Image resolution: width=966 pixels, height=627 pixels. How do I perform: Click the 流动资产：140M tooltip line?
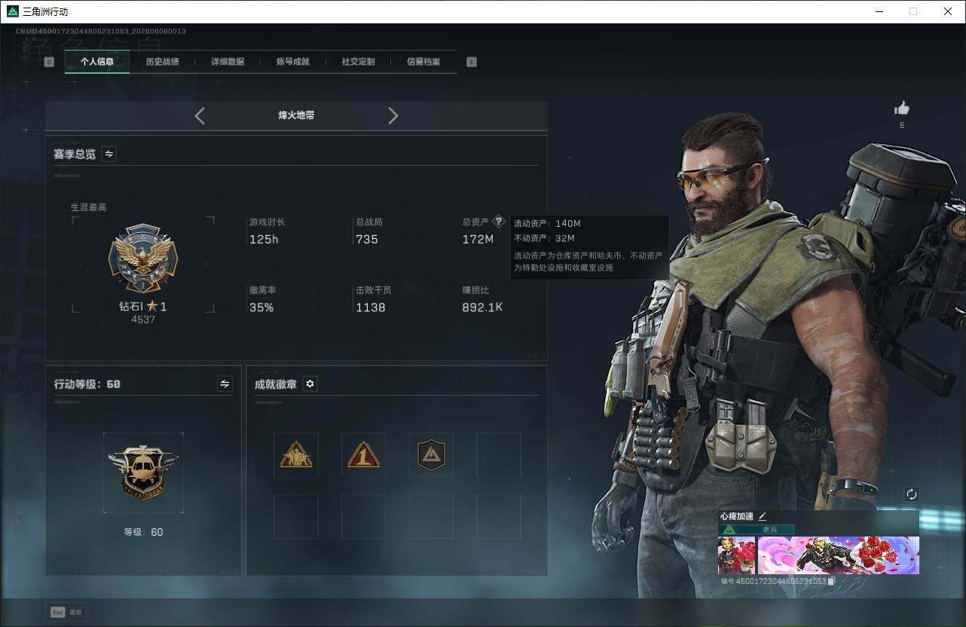point(547,224)
